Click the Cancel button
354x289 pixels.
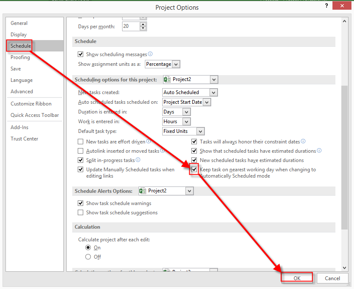332,278
